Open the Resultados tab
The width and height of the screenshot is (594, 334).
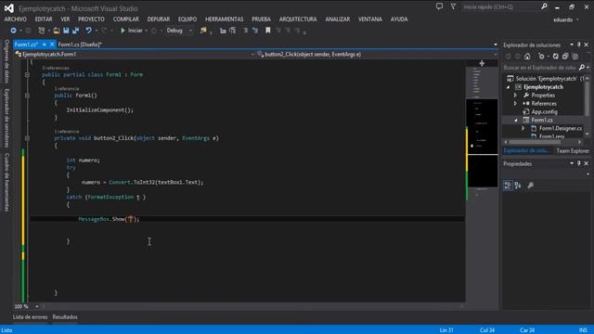tap(65, 317)
